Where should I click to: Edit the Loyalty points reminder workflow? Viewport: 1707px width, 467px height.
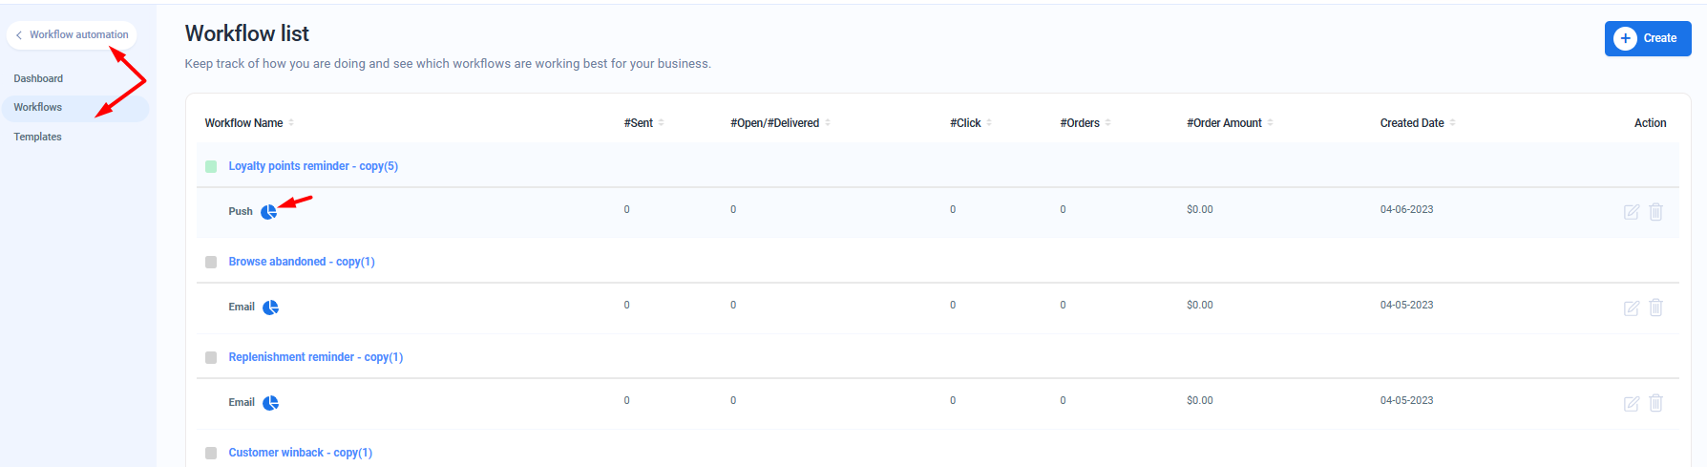(1632, 212)
